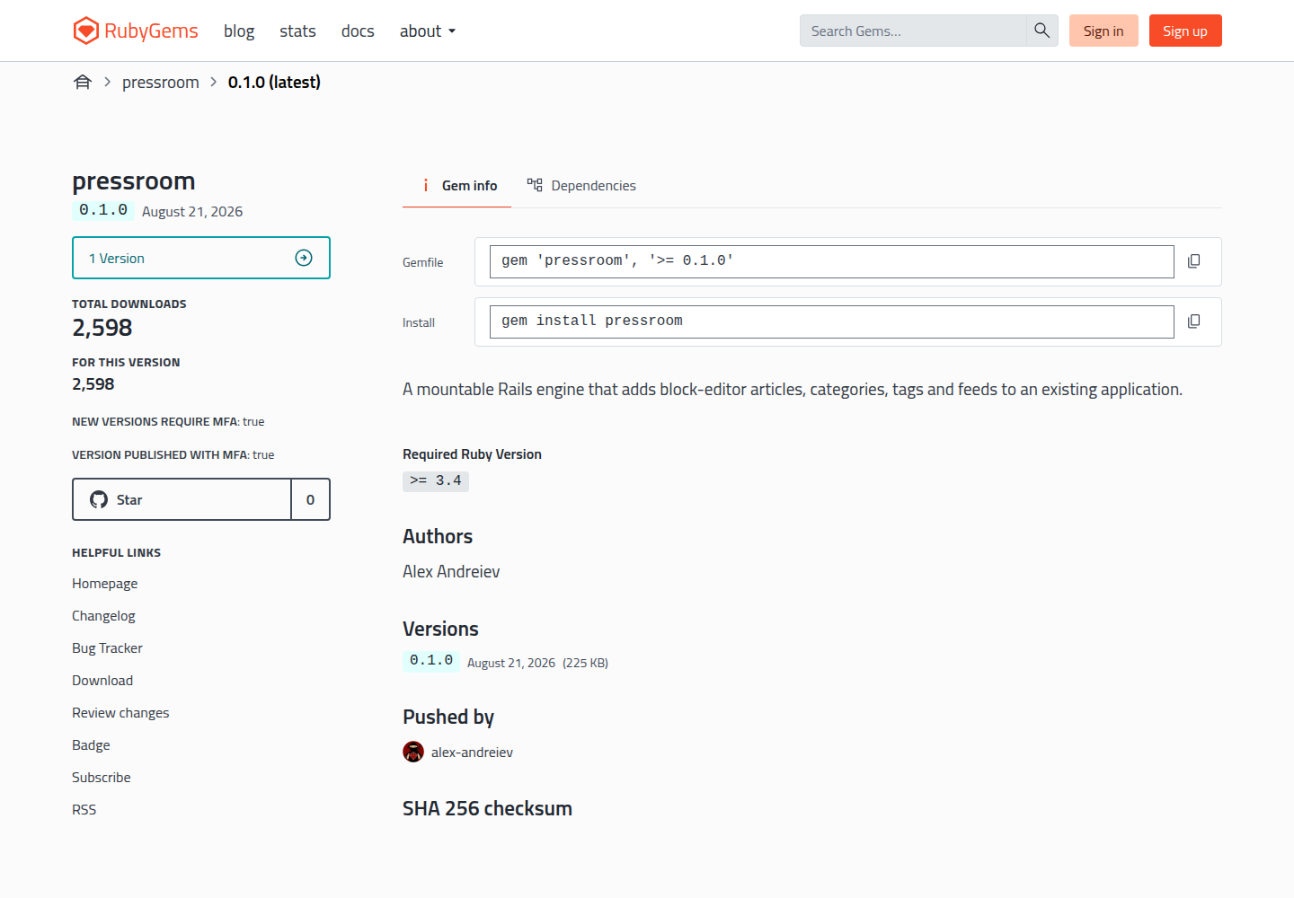Copy the Gemfile line to clipboard

(x=1193, y=261)
